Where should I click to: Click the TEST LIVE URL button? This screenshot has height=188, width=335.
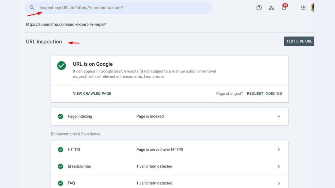tap(299, 41)
